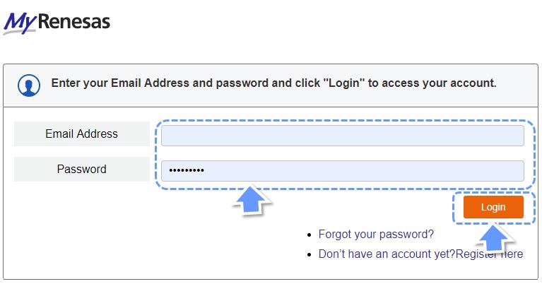The height and width of the screenshot is (284, 542).
Task: Click the login instruction header text
Action: tap(273, 83)
